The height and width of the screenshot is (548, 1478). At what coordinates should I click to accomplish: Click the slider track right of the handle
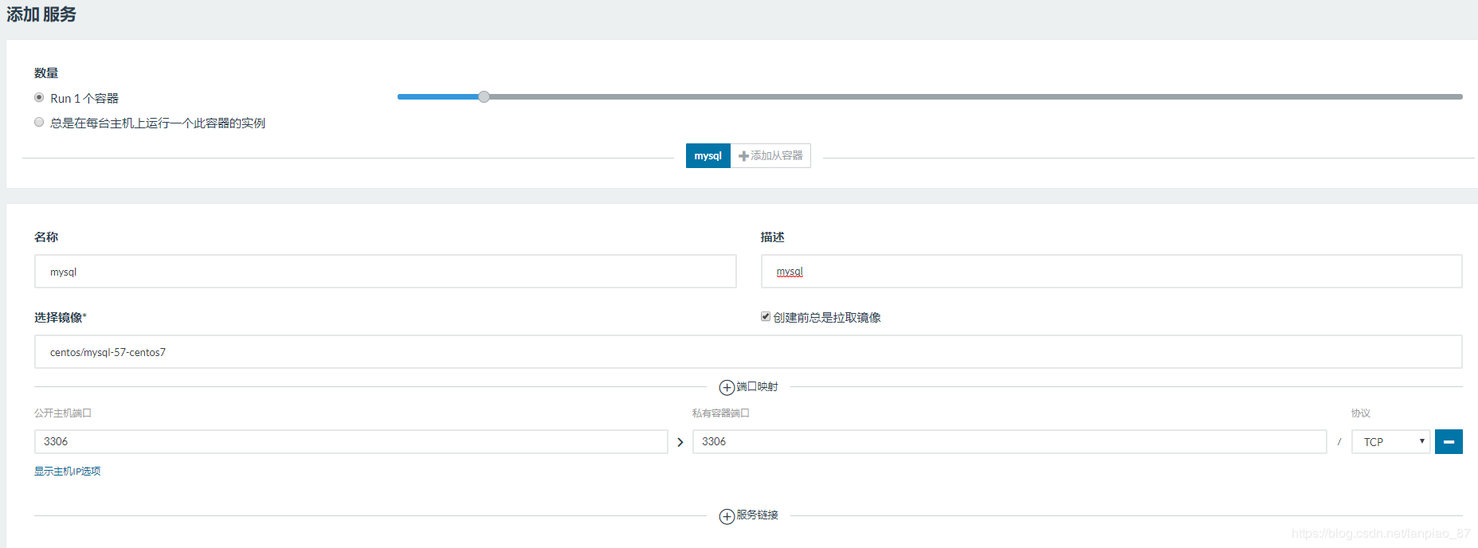[x=976, y=96]
